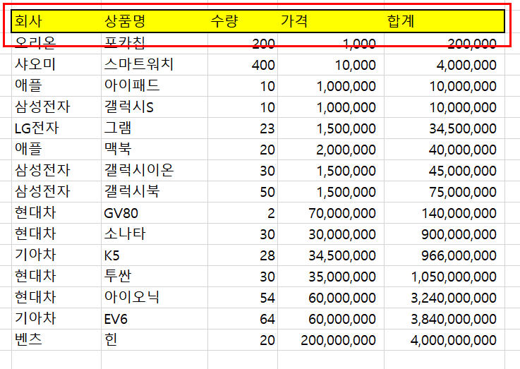Click the 스마트워치 product cell
The width and height of the screenshot is (520, 369).
click(155, 64)
